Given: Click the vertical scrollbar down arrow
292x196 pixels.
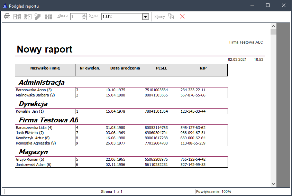Looking at the screenshot, I should click(273, 184).
